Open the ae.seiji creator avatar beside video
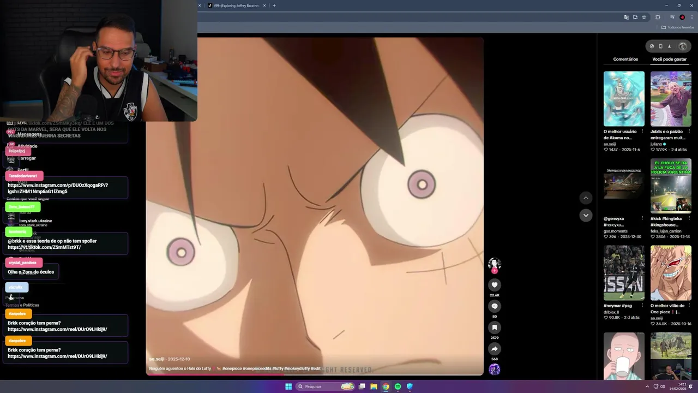This screenshot has height=393, width=698. click(x=495, y=264)
